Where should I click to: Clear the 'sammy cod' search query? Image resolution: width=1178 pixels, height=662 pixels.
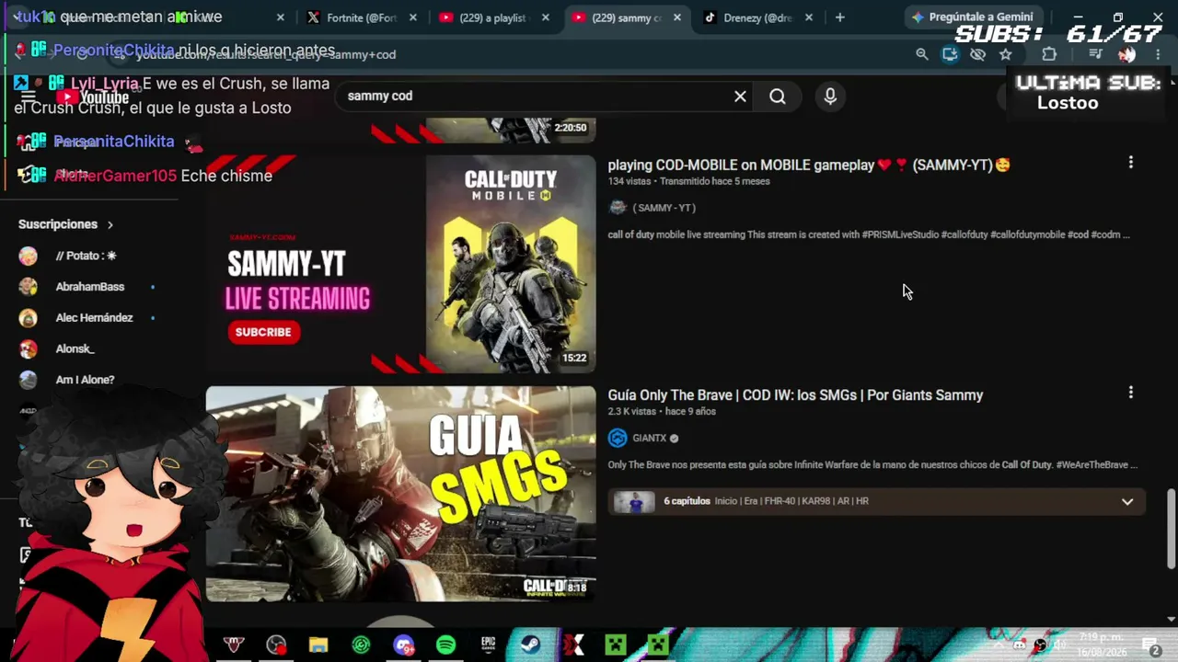coord(740,97)
